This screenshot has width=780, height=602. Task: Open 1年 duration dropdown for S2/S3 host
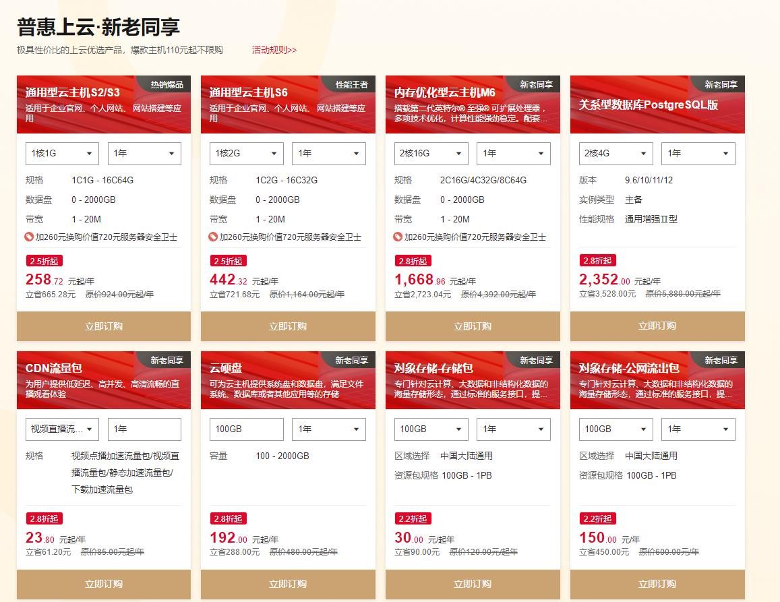click(x=144, y=153)
